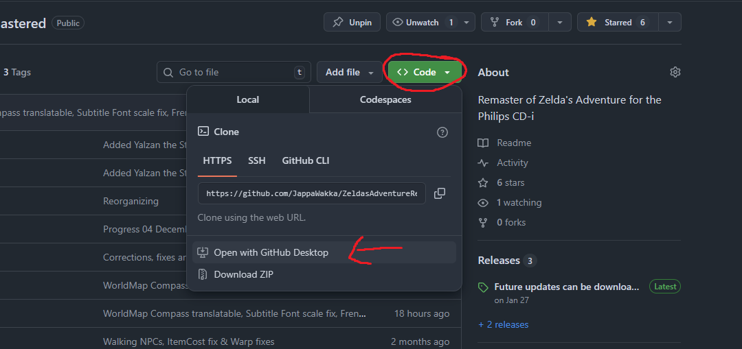The image size is (742, 349).
Task: Open the Fork options dropdown arrow
Action: pos(561,22)
